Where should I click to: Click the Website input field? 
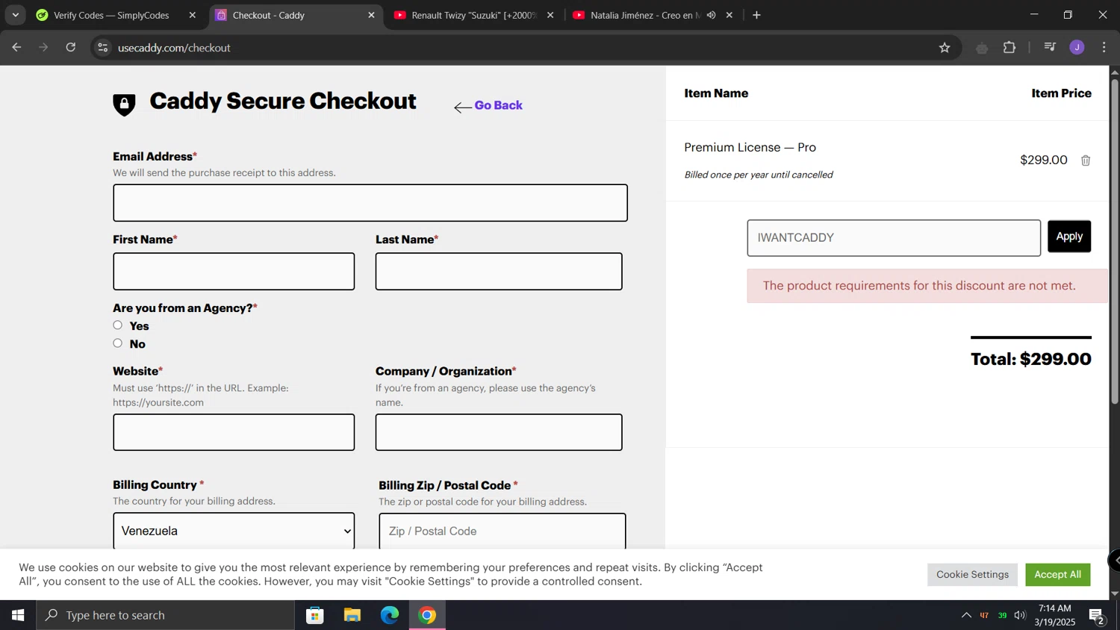coord(234,432)
